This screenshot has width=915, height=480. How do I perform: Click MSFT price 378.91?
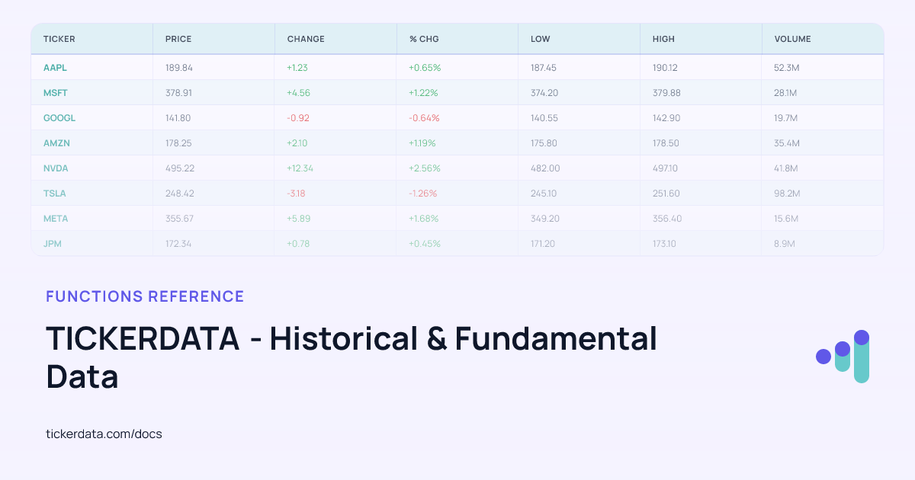pos(178,92)
